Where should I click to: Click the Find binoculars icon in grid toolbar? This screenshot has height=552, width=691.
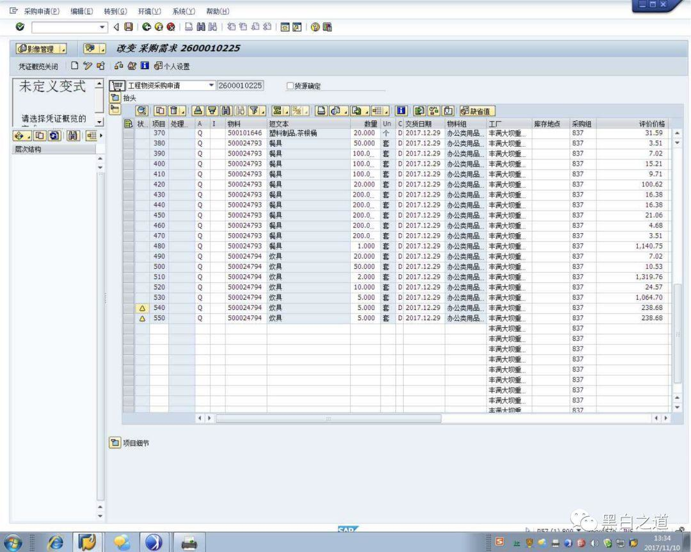pyautogui.click(x=226, y=111)
